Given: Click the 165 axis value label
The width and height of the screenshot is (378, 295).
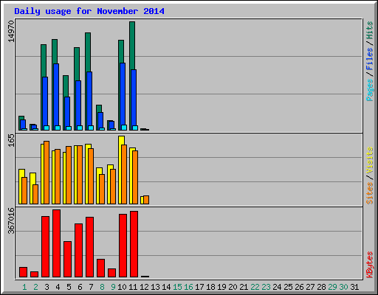Looking at the screenshot, I should click(11, 140).
